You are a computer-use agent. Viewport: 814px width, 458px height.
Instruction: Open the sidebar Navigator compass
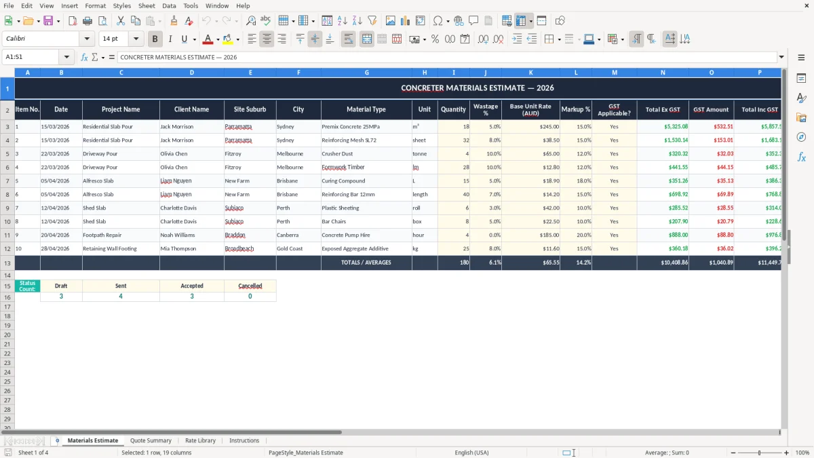point(801,137)
